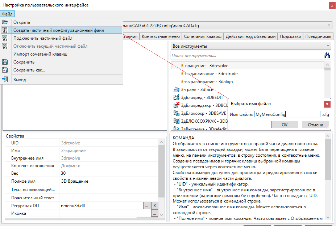Open the 'Псевдонимы' tab
Screen dimensions: 336x226
coord(318,36)
